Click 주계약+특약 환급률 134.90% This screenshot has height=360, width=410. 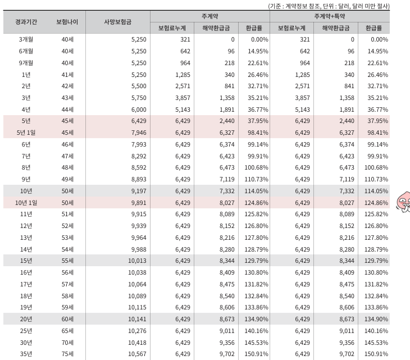click(x=376, y=319)
